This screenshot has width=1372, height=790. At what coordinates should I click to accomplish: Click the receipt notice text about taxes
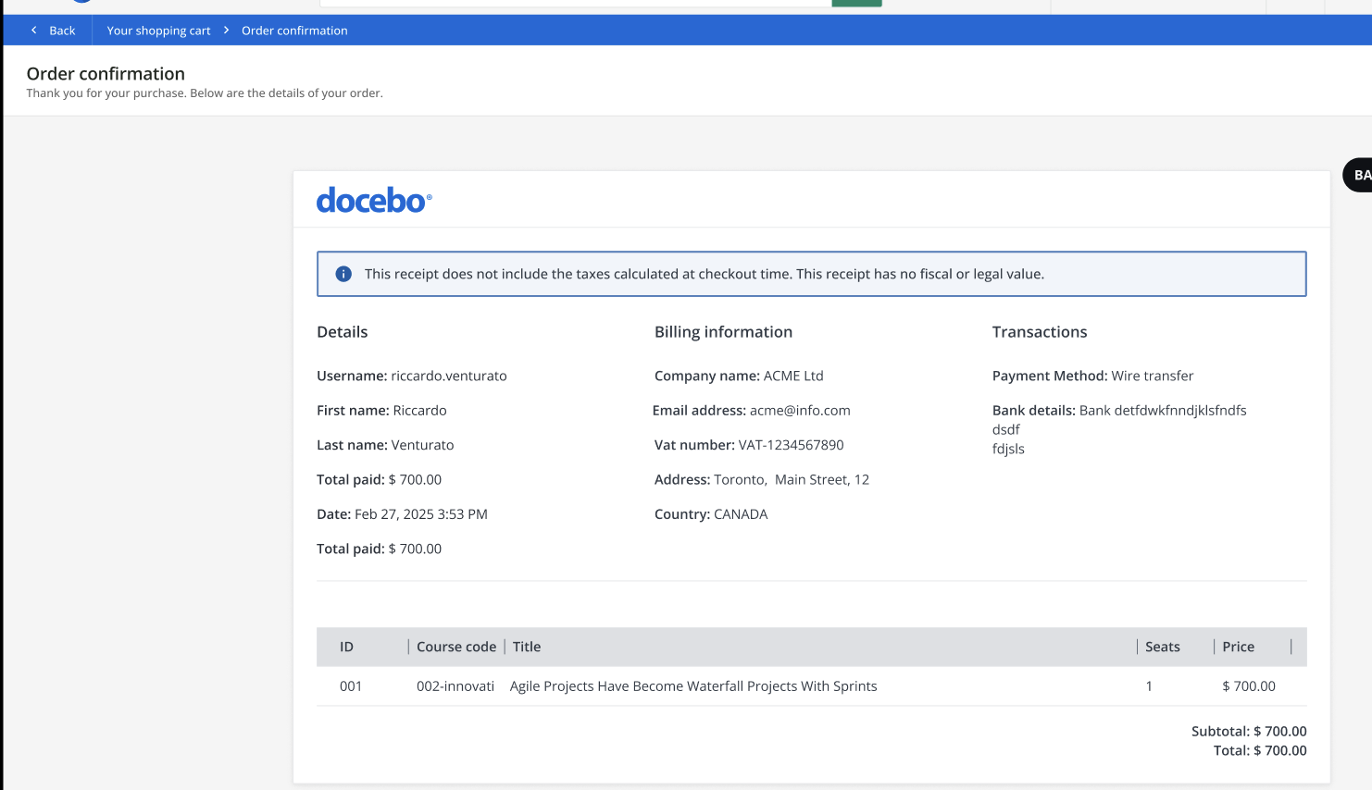[704, 274]
